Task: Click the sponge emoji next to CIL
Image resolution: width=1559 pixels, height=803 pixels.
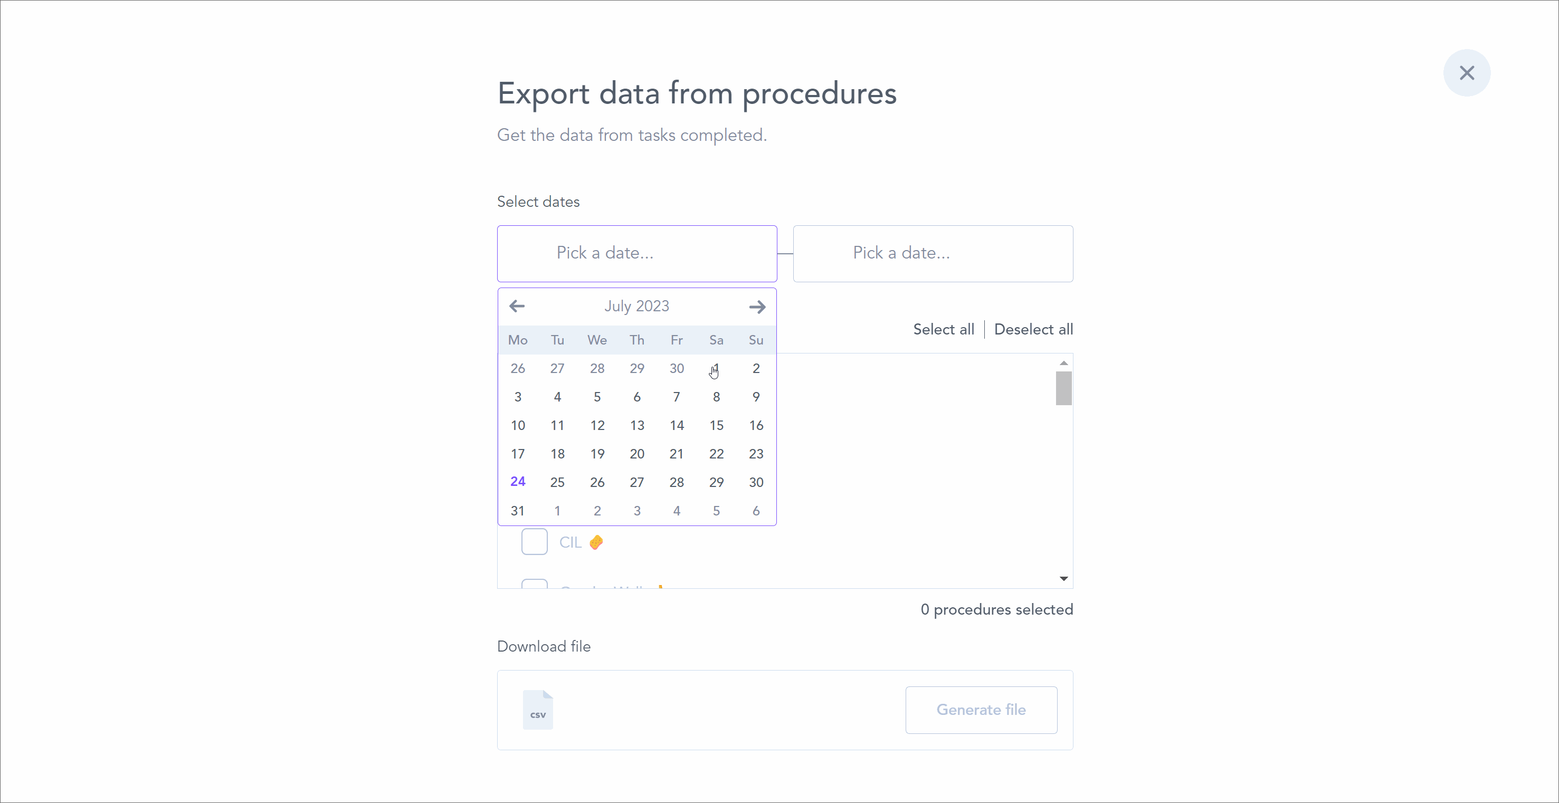Action: coord(596,542)
